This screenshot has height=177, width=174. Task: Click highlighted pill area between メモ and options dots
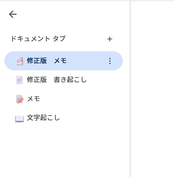(87, 61)
